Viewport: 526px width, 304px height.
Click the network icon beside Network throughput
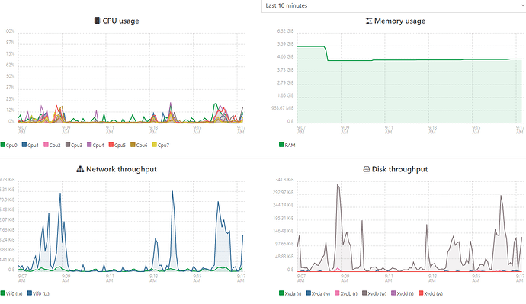[80, 169]
